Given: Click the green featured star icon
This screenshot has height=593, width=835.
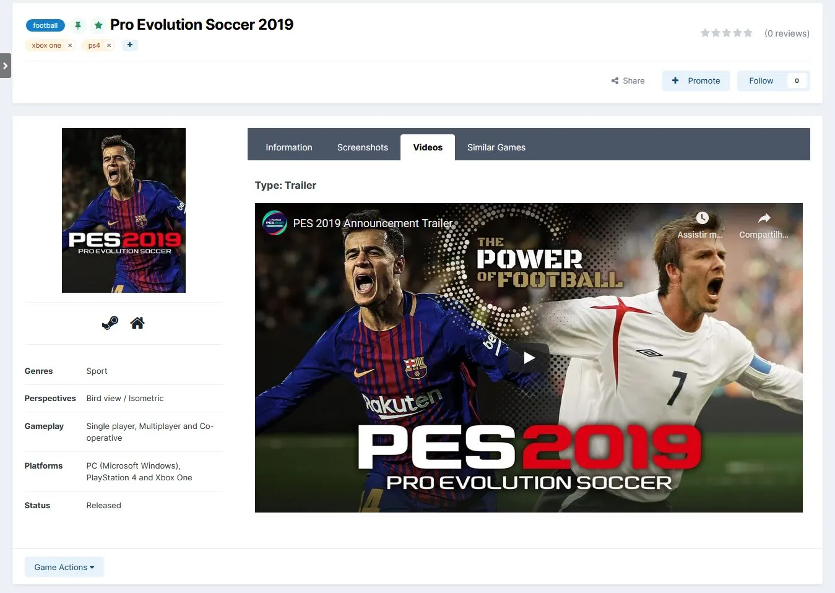Looking at the screenshot, I should pyautogui.click(x=98, y=25).
